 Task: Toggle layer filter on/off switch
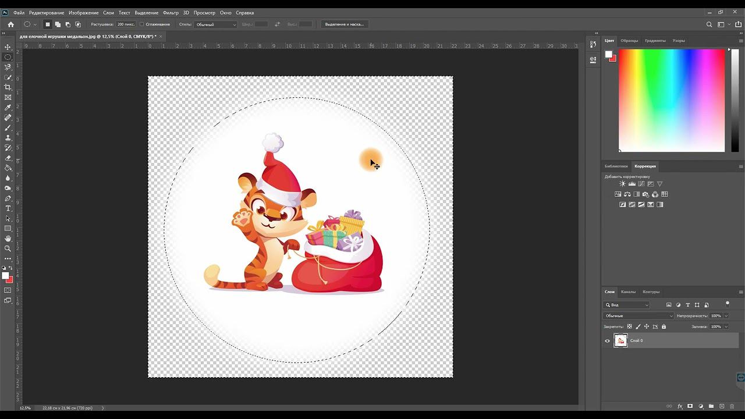(727, 303)
